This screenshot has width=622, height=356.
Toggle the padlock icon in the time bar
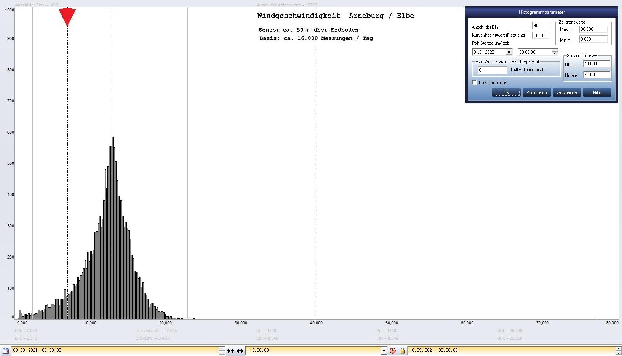pos(402,351)
